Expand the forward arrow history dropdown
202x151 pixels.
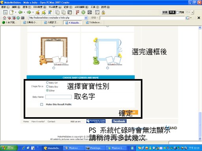33,13
